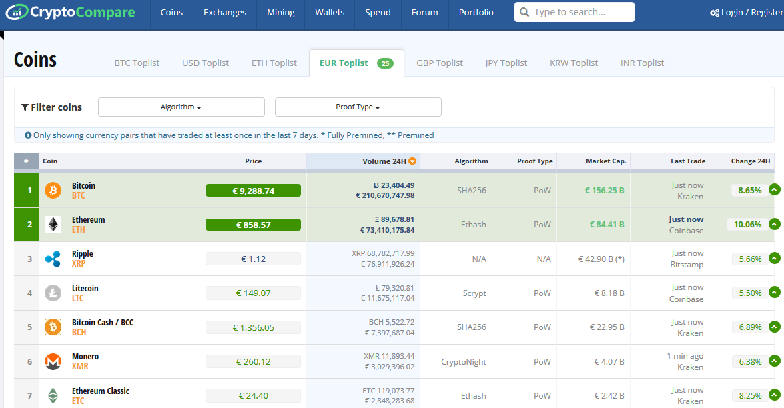Screen dimensions: 784x408
Task: Open the Monero XMR coin link
Action: [85, 361]
